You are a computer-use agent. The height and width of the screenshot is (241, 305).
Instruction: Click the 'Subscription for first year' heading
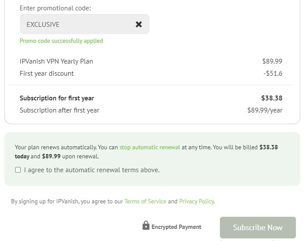tap(57, 98)
